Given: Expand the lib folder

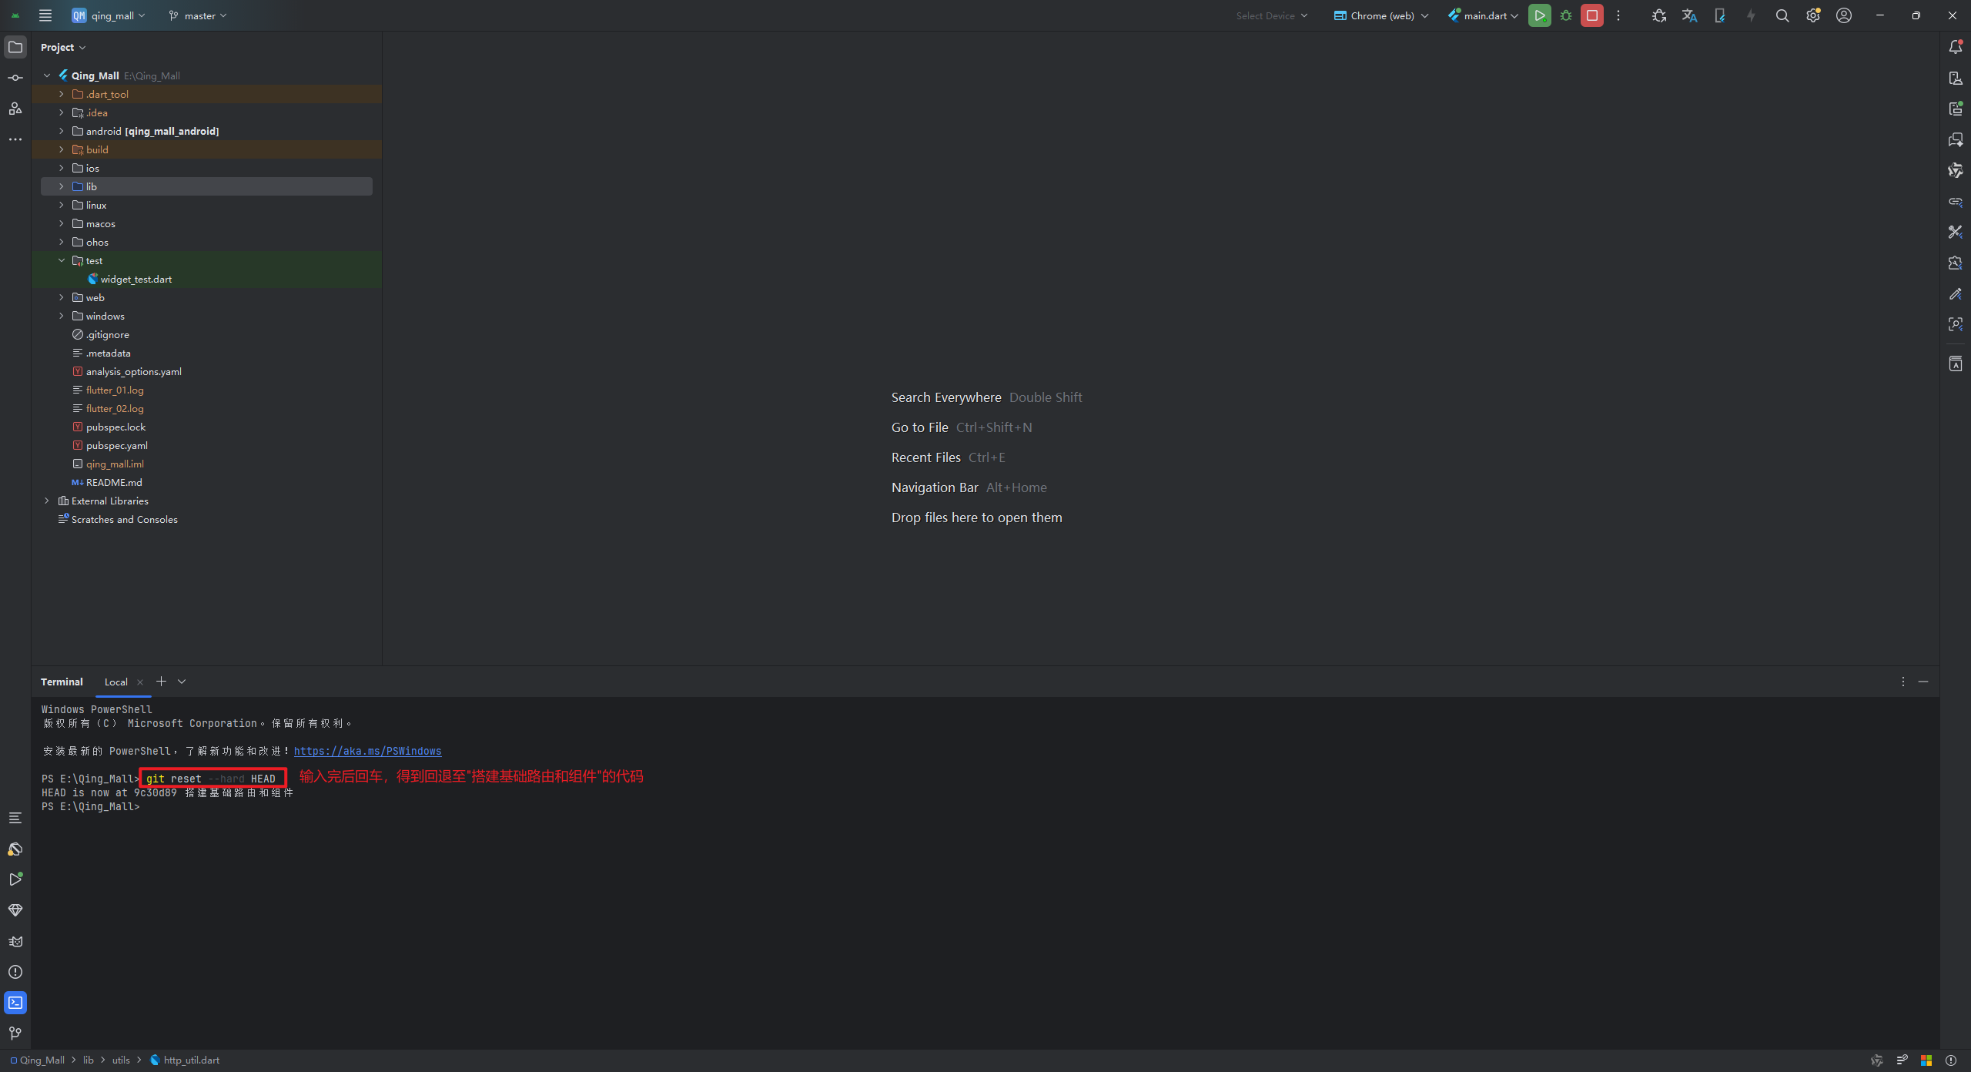Looking at the screenshot, I should (x=62, y=186).
